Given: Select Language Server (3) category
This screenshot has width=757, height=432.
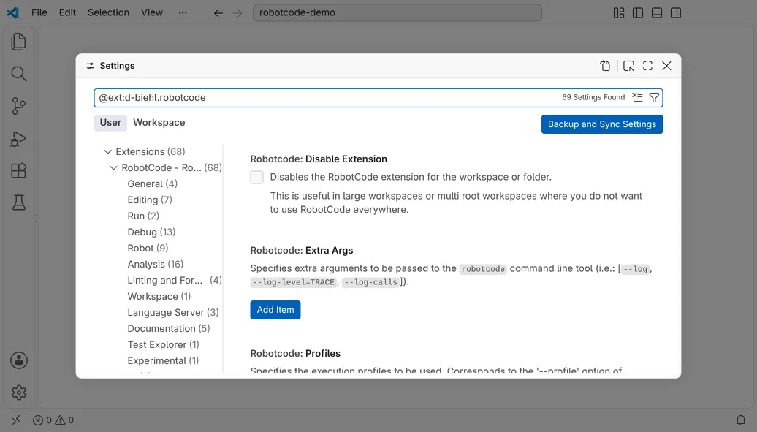Looking at the screenshot, I should pos(173,313).
